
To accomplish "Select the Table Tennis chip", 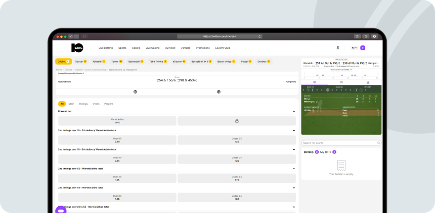I will click(158, 62).
